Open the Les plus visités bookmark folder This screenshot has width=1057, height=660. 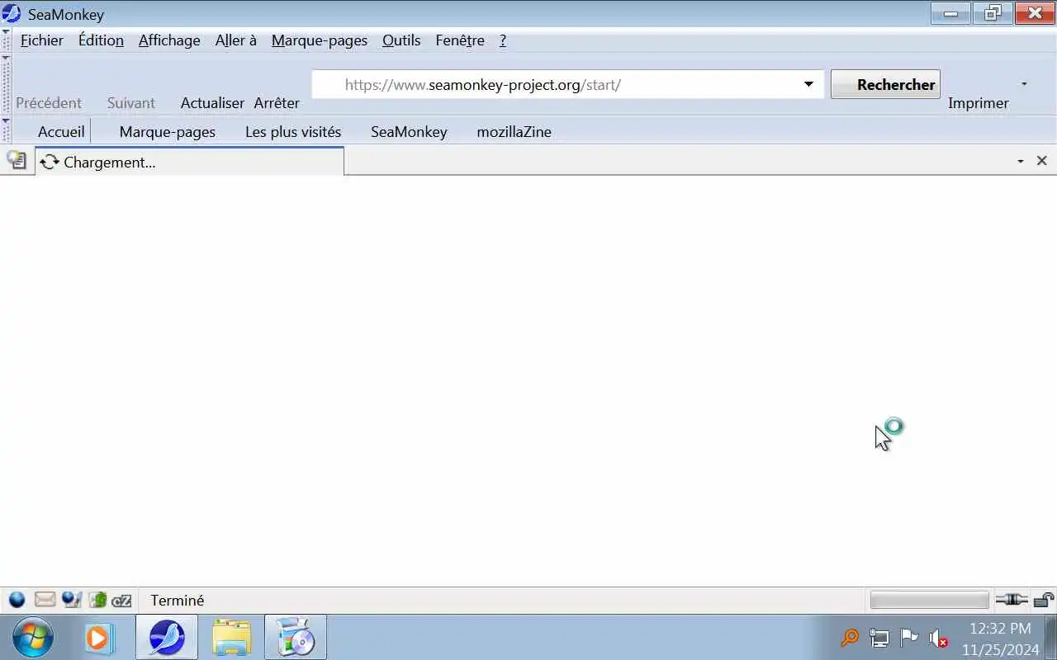pos(293,131)
